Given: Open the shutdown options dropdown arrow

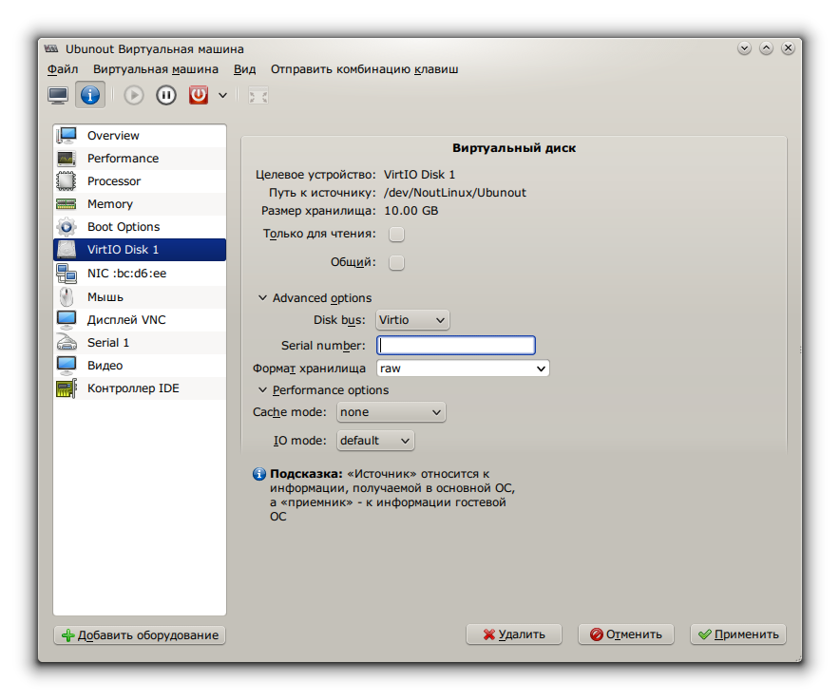Looking at the screenshot, I should point(223,95).
